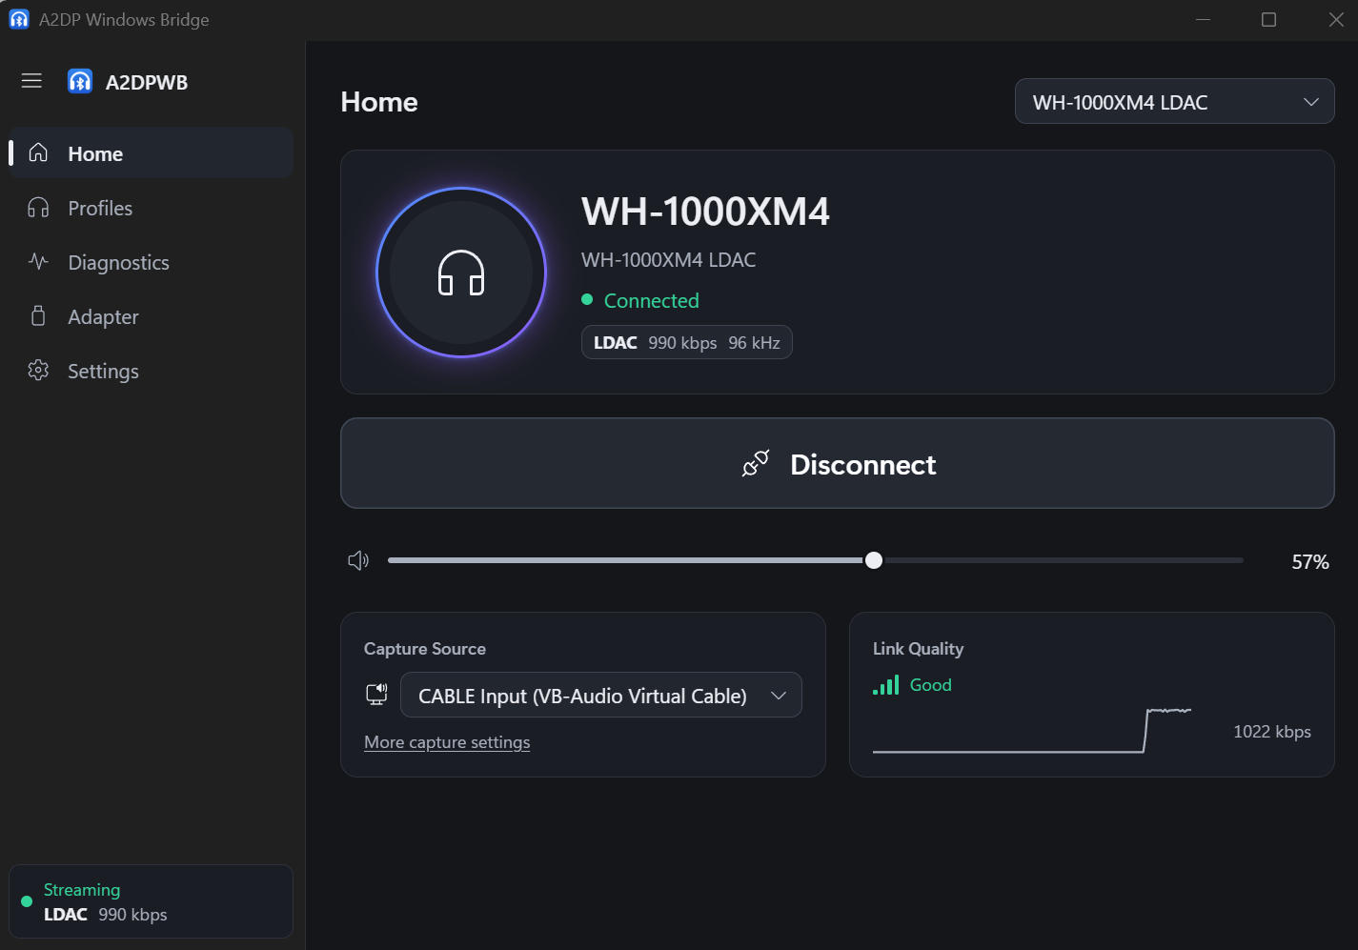Click the Streaming LDAC status card

coord(151,901)
